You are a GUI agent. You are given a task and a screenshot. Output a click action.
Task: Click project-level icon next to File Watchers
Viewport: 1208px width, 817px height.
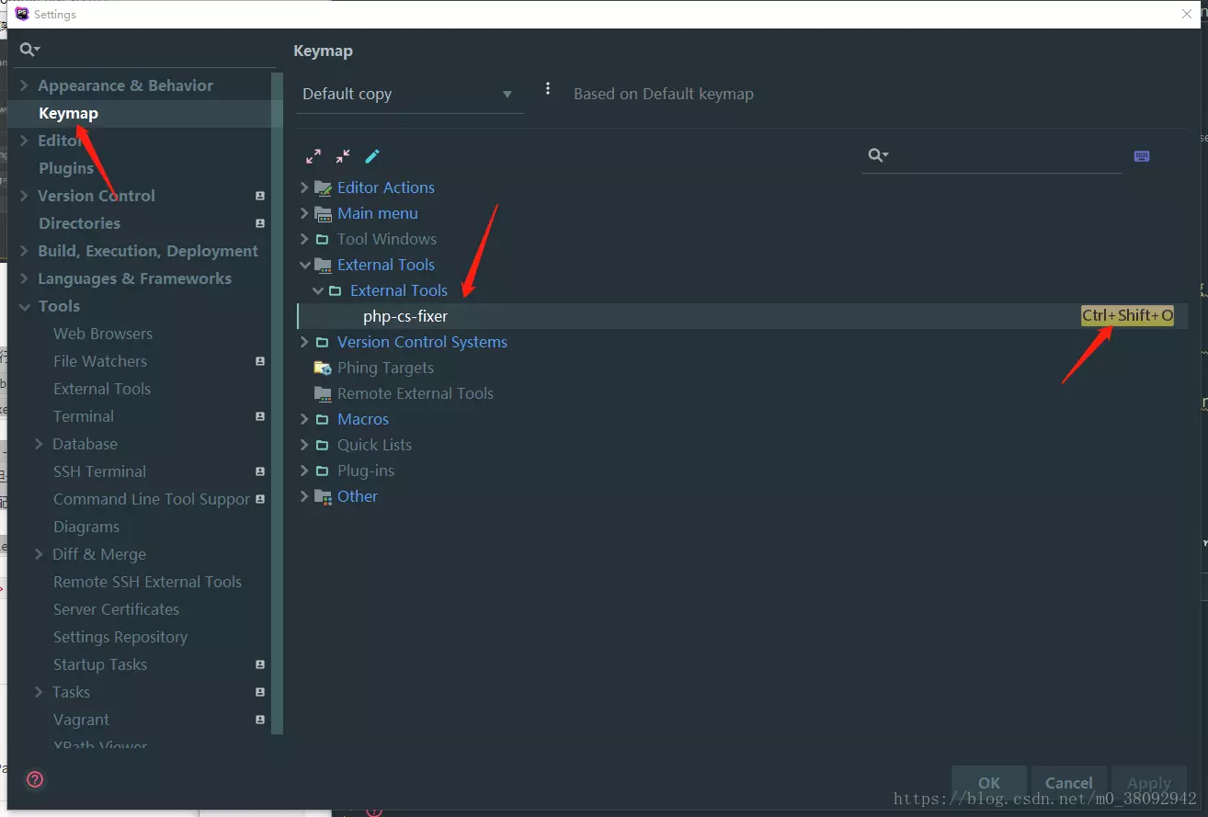(260, 361)
